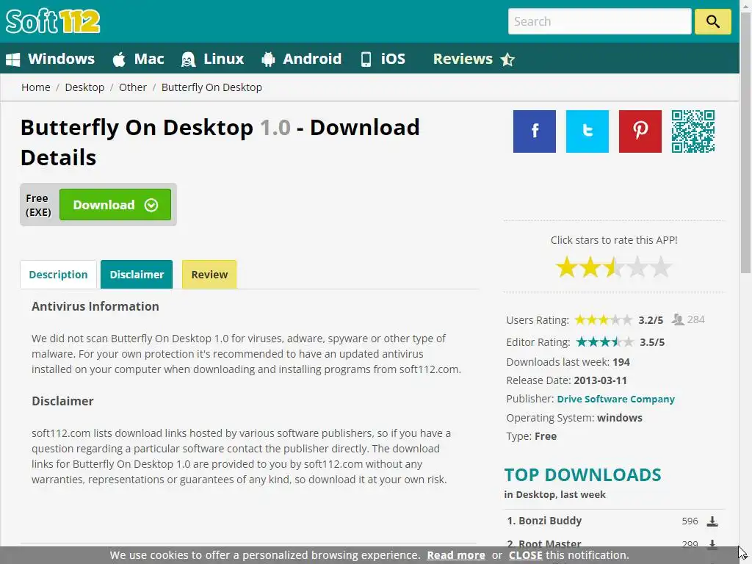Open the Windows category in the navigation bar
752x564 pixels.
coord(61,59)
